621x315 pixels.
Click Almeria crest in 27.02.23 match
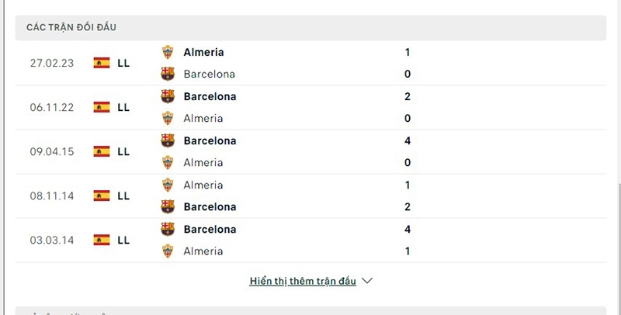click(x=168, y=52)
